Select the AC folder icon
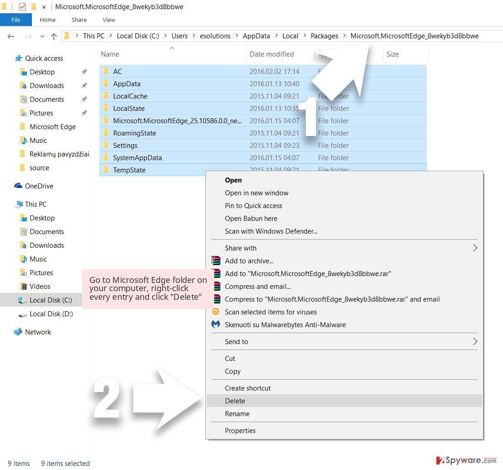This screenshot has width=503, height=470. [x=106, y=71]
